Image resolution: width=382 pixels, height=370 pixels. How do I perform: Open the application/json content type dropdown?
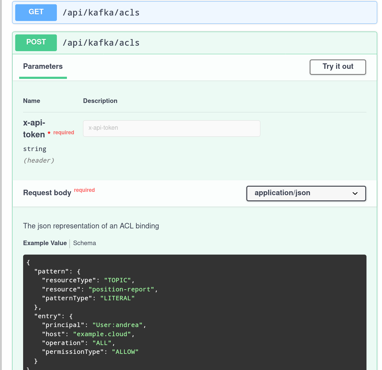[x=306, y=193]
